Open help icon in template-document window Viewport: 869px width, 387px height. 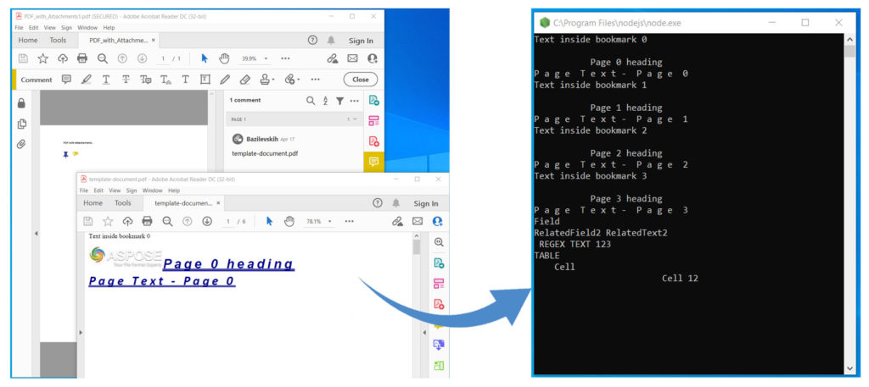378,203
